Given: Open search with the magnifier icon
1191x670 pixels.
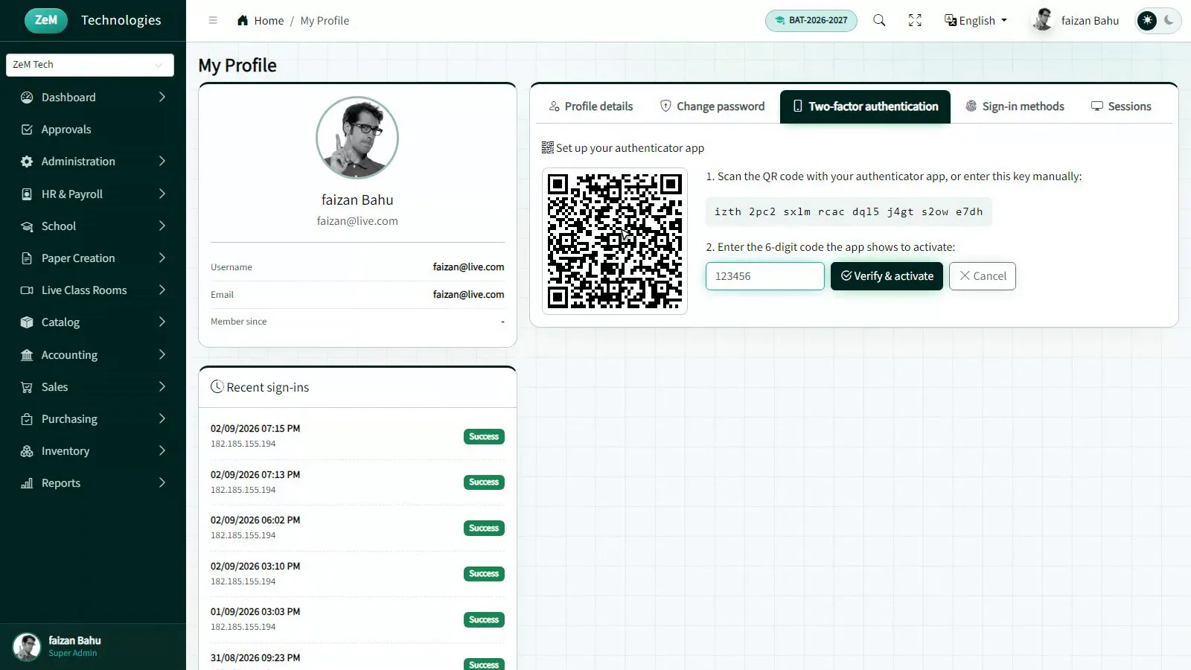Looking at the screenshot, I should click(x=879, y=21).
